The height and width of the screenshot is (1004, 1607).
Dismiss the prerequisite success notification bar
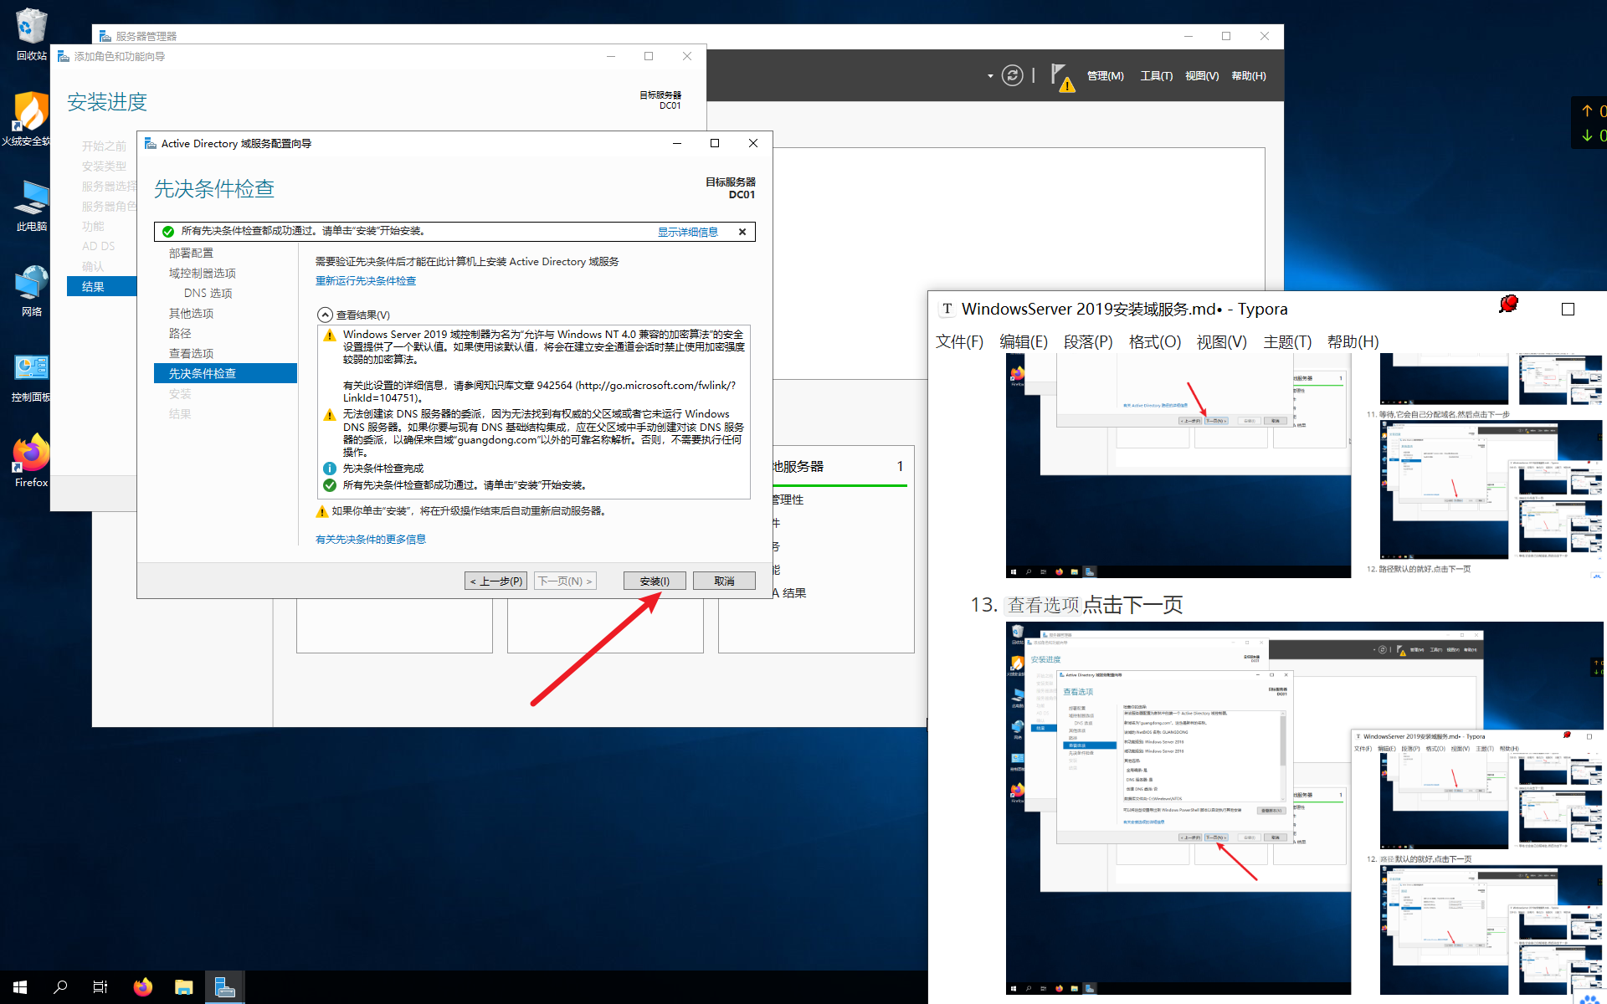742,232
